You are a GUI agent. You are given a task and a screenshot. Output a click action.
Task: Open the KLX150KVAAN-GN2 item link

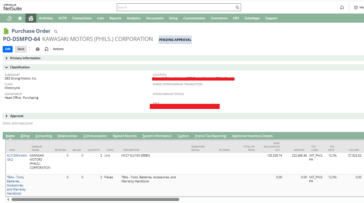[x=17, y=157]
